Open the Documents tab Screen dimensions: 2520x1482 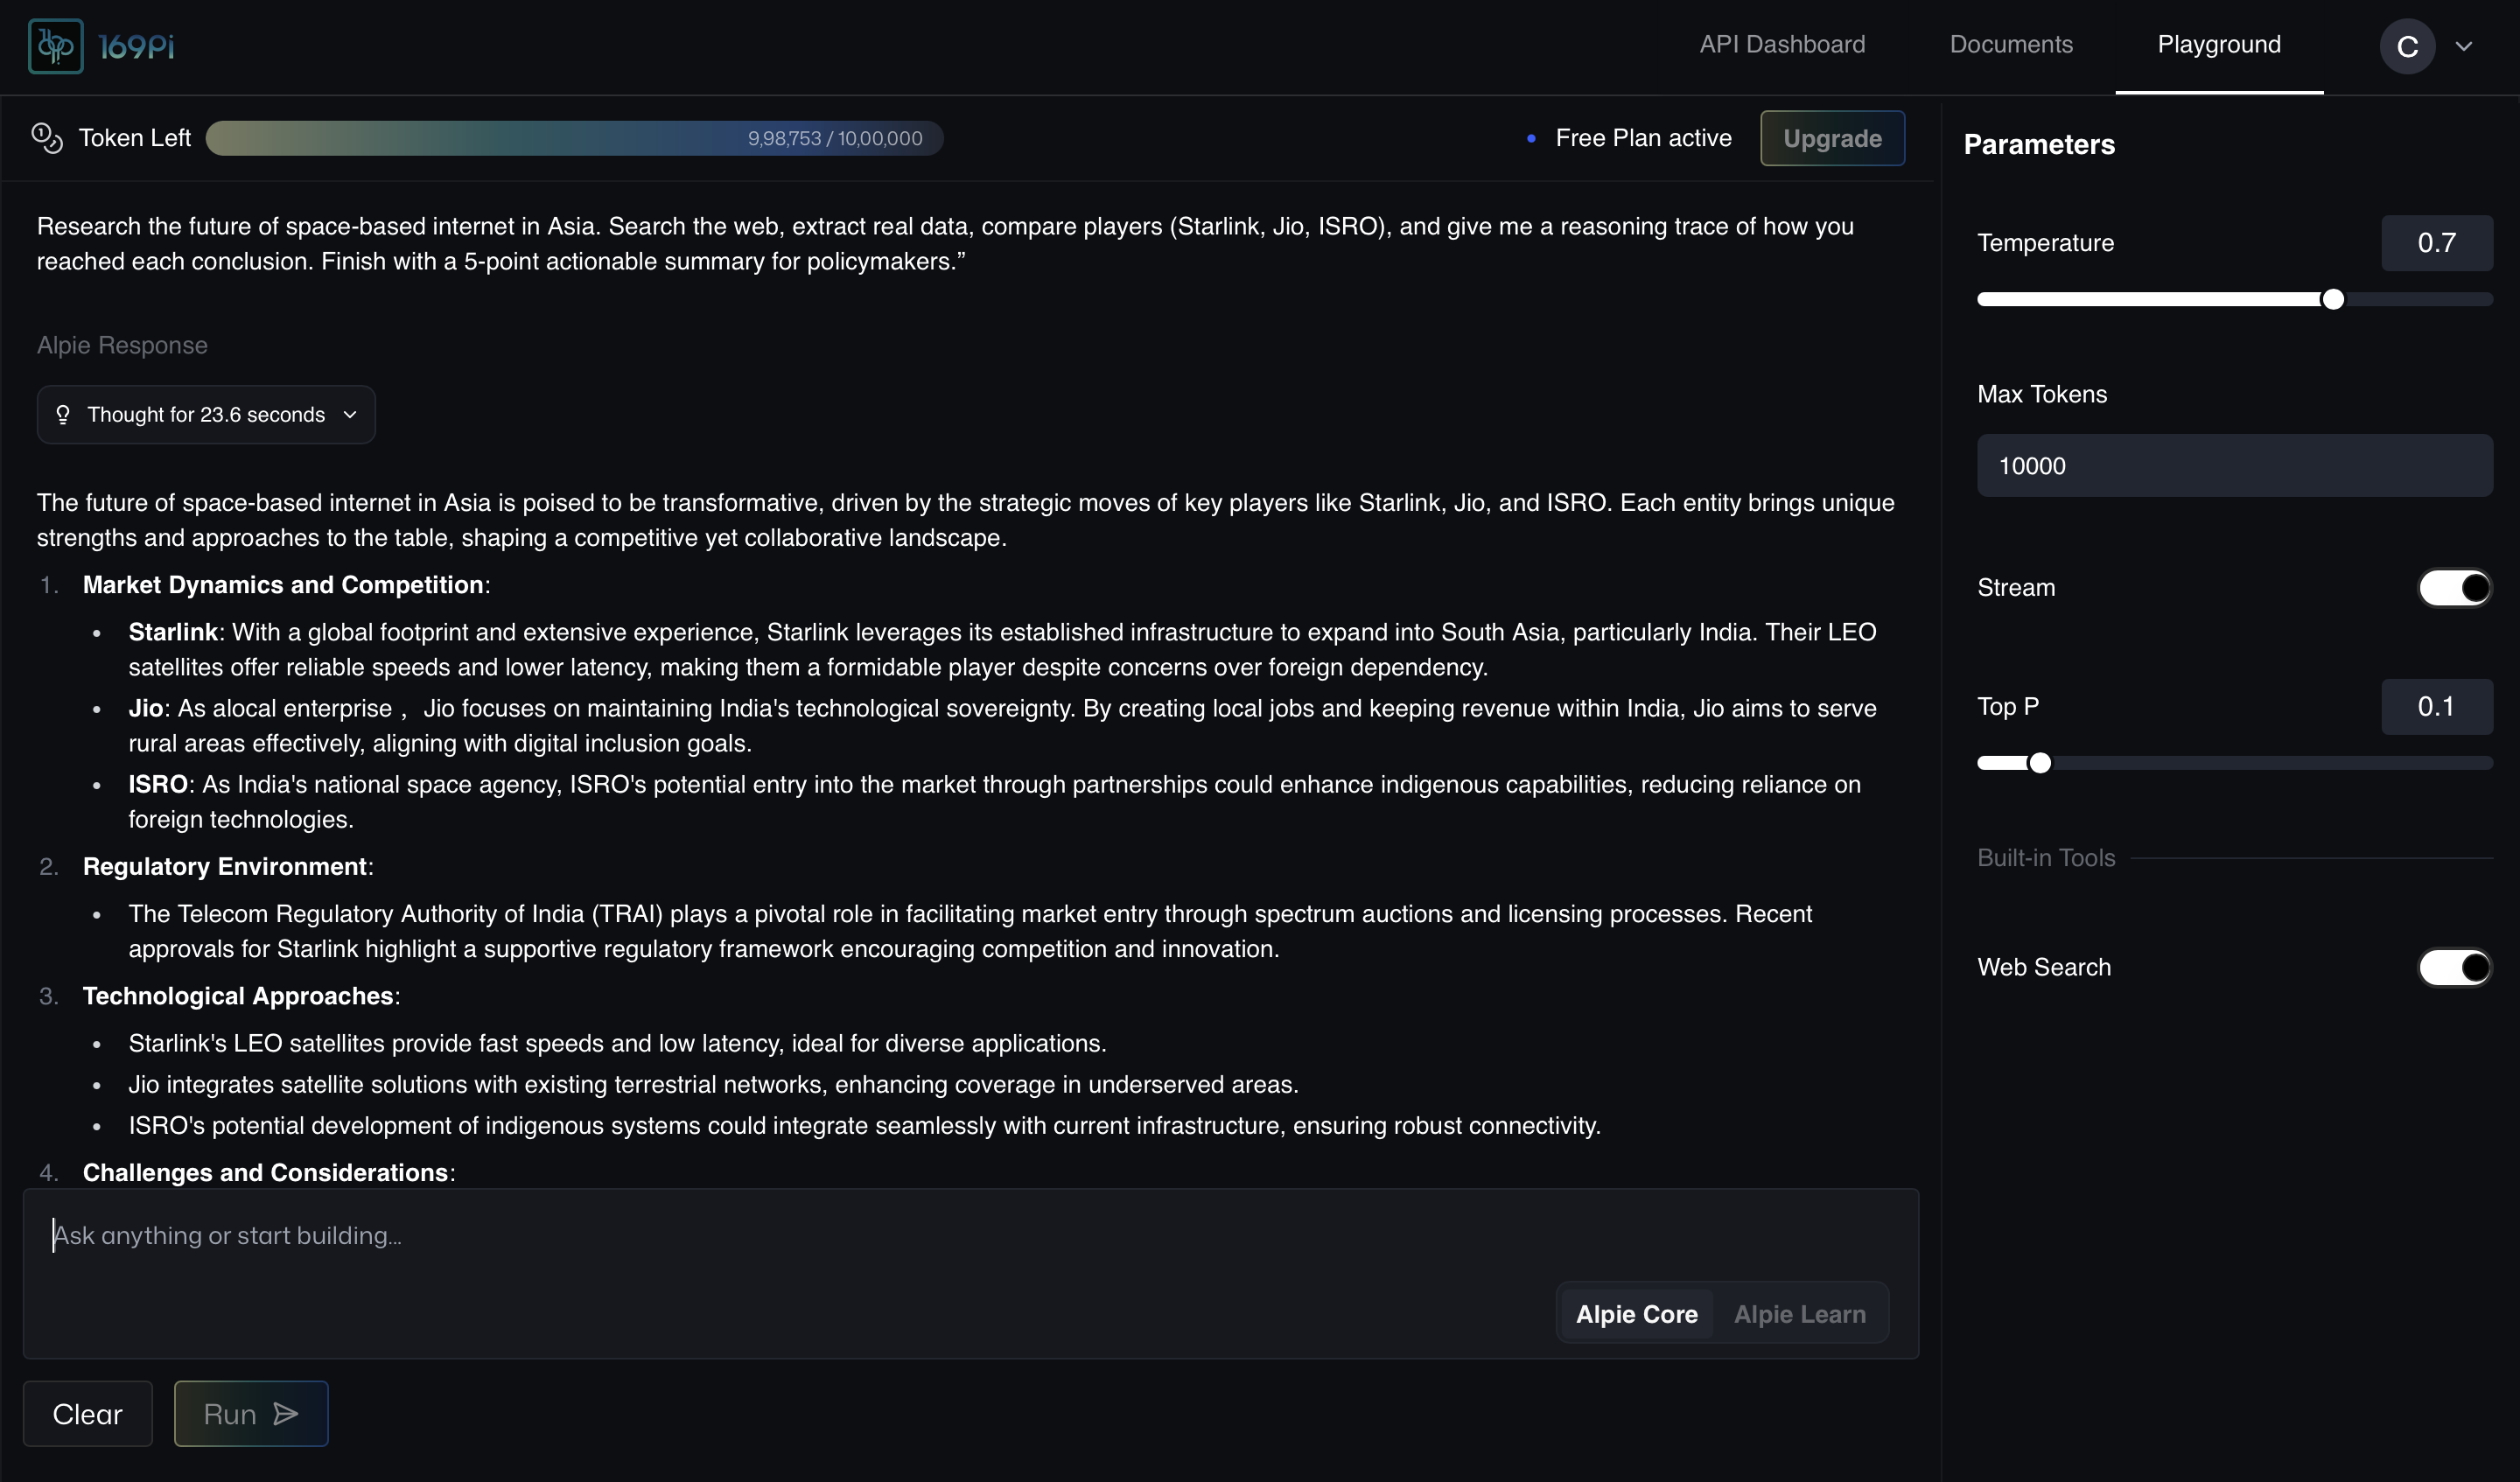tap(2010, 44)
